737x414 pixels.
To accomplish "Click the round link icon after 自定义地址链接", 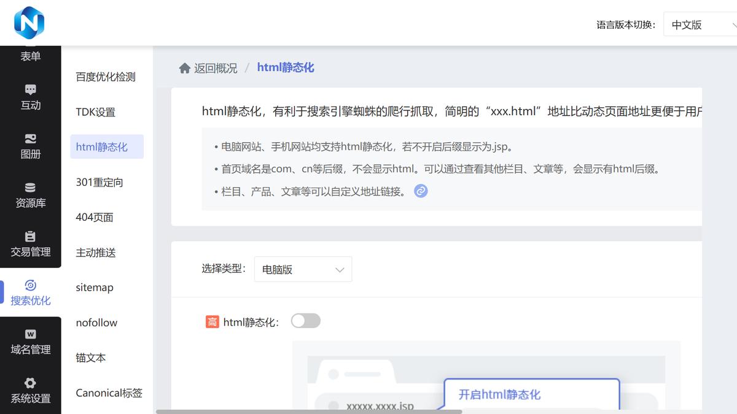I will tap(421, 191).
